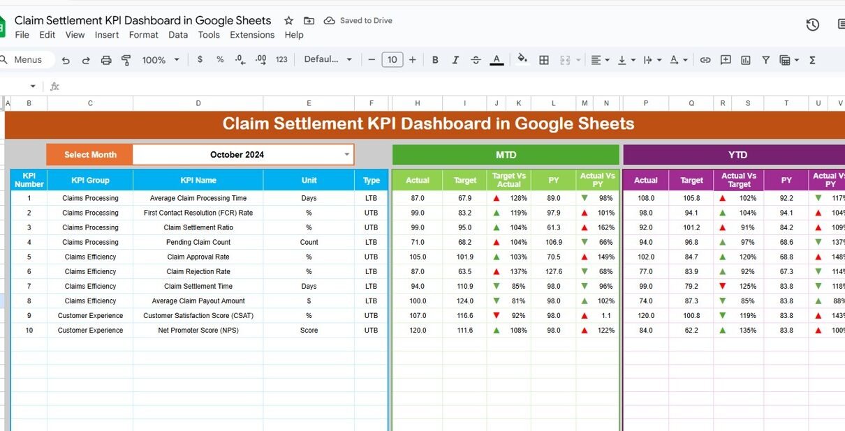This screenshot has height=431, width=845.
Task: Click increase font size plus button
Action: 412,60
